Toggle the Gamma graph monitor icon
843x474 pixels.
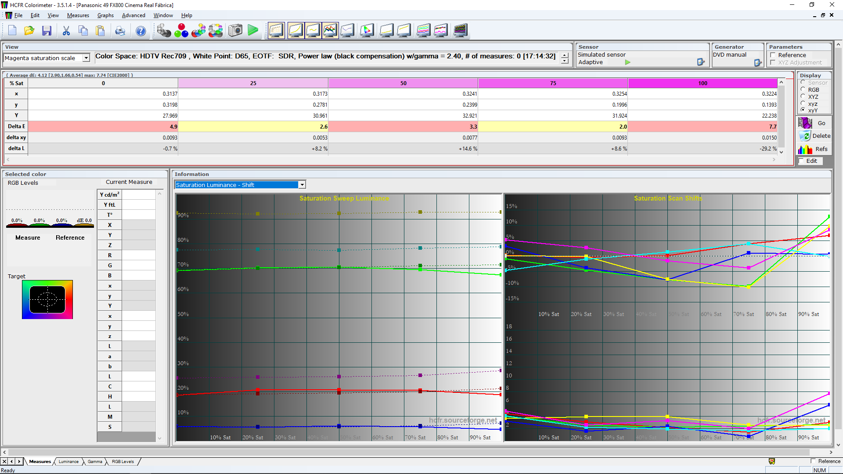pos(313,30)
